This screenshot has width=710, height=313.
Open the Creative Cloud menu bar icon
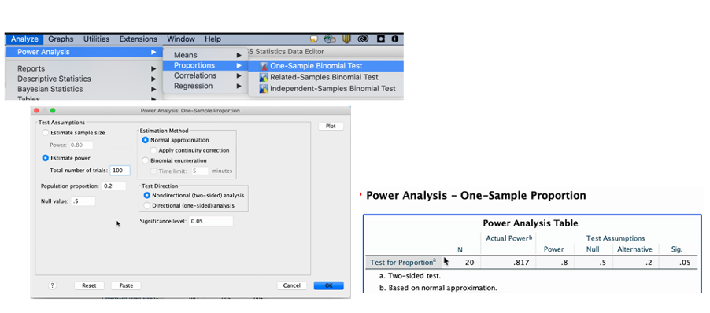tap(363, 39)
